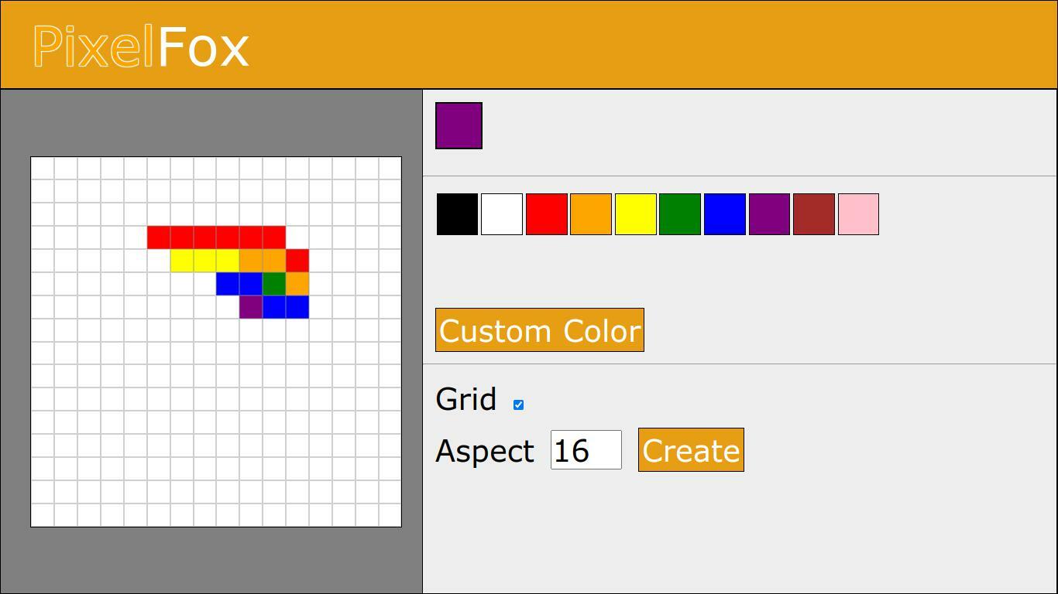Select the orange color from the palette
Image resolution: width=1058 pixels, height=594 pixels.
[x=591, y=214]
